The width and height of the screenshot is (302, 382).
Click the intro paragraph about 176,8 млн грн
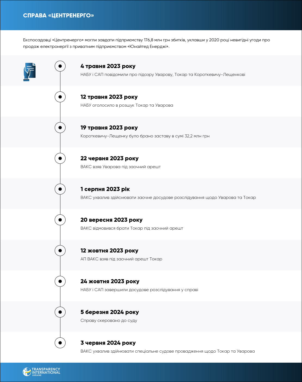pos(146,43)
